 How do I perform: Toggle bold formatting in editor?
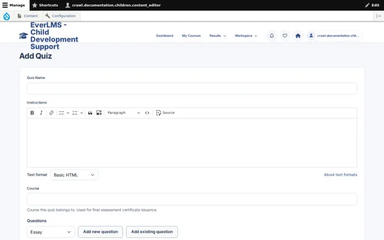32,113
